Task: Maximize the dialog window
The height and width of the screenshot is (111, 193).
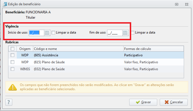Action: (x=176, y=4)
